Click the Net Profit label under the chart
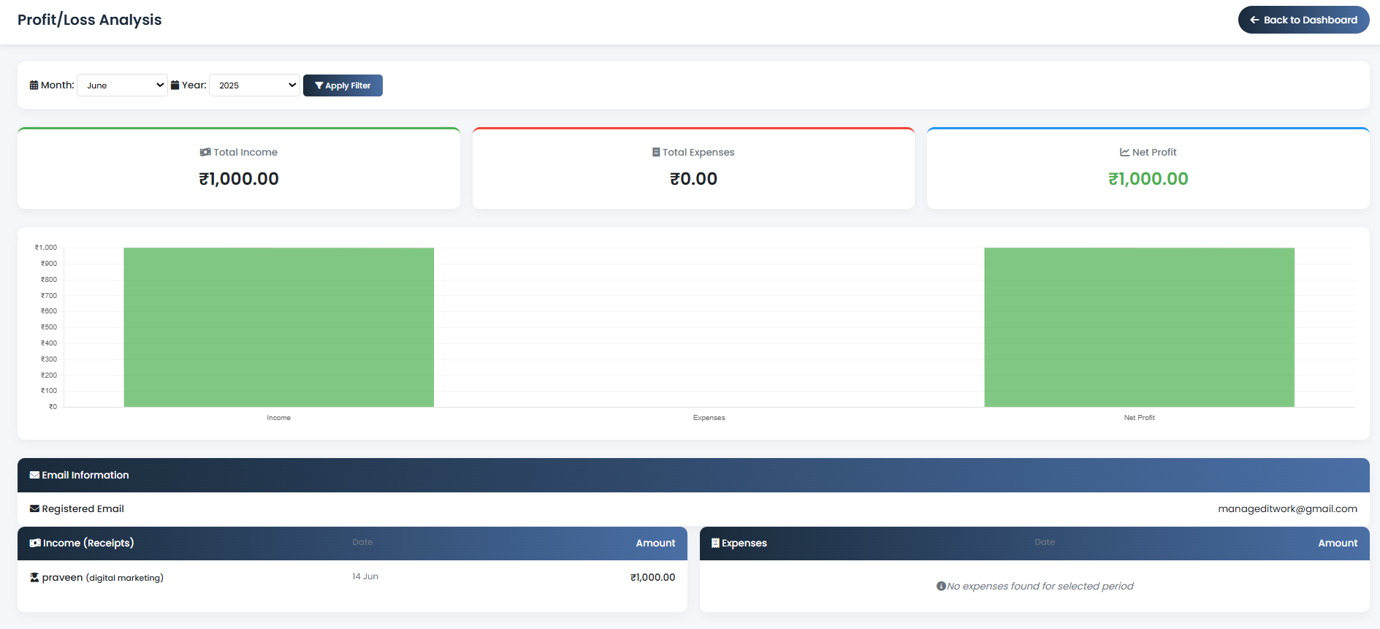Viewport: 1380px width, 629px height. pyautogui.click(x=1139, y=418)
